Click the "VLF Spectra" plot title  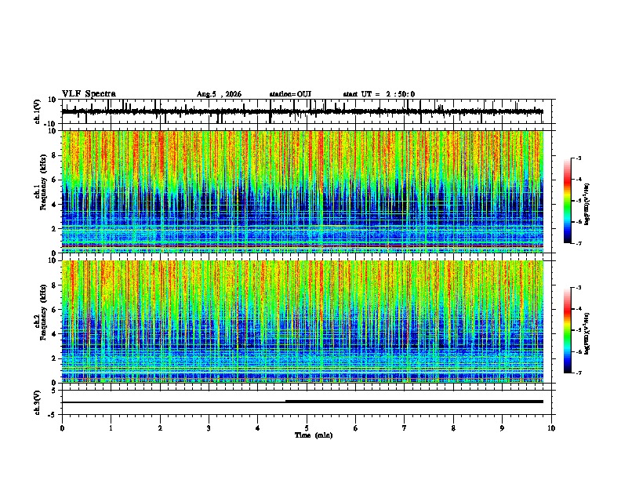pos(89,94)
